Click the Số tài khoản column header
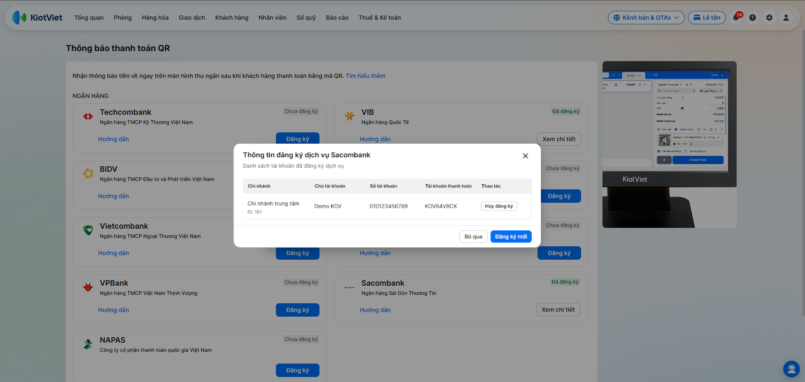 (x=384, y=186)
